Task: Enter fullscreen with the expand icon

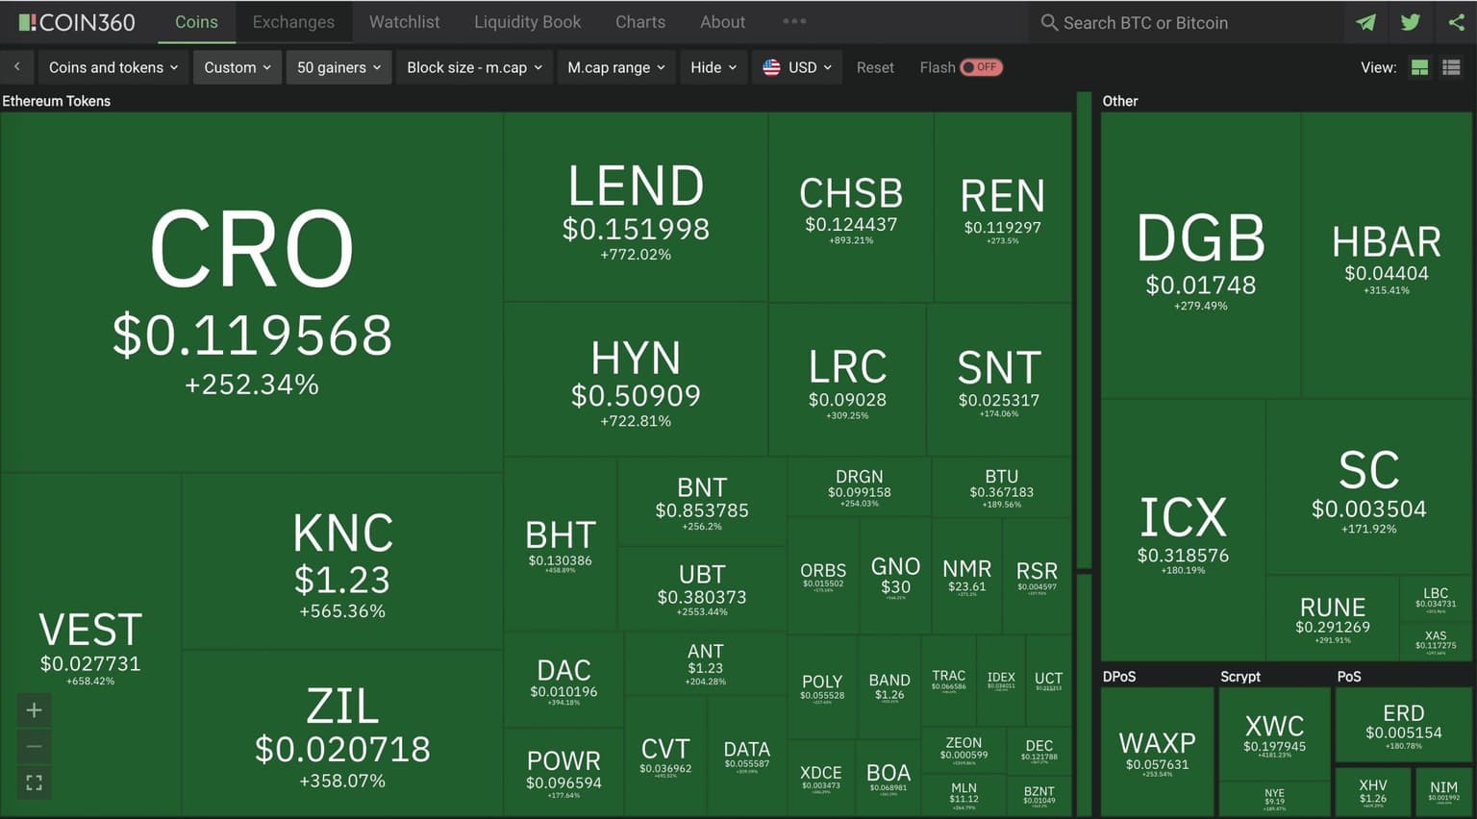Action: [x=34, y=783]
